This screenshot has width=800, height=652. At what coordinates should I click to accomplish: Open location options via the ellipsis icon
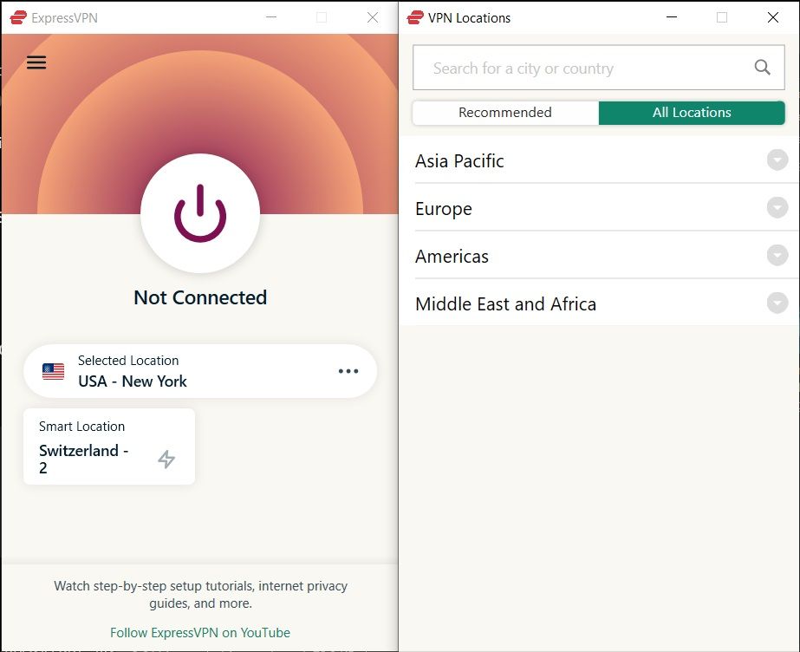[x=348, y=371]
